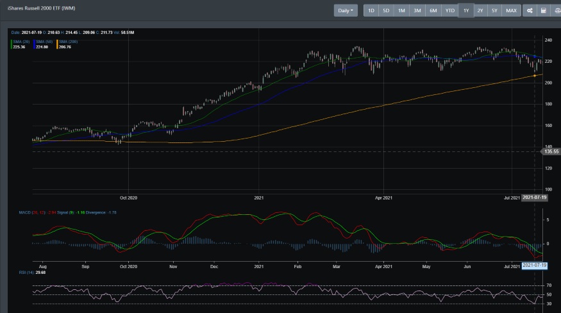Viewport: 561px width, 313px height.
Task: Click the RSI (14) indicator label
Action: (26, 273)
